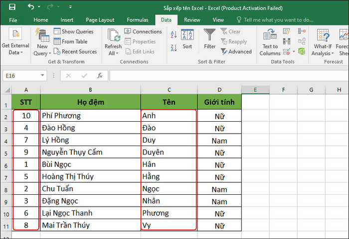Screen dimensions: 349x239
Task: Click cell containing Nguyễn Thụy Cẩm
Action: click(x=91, y=152)
